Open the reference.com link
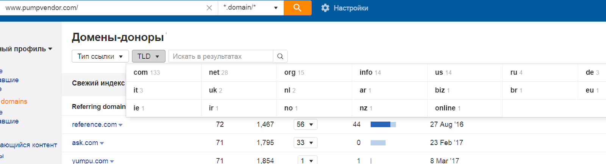 pyautogui.click(x=94, y=125)
